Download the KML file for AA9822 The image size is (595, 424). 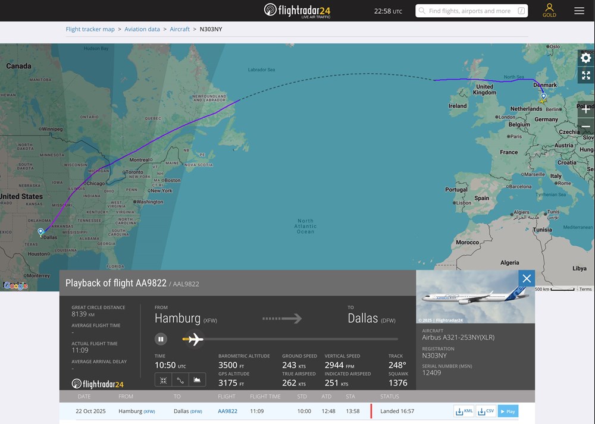point(464,411)
